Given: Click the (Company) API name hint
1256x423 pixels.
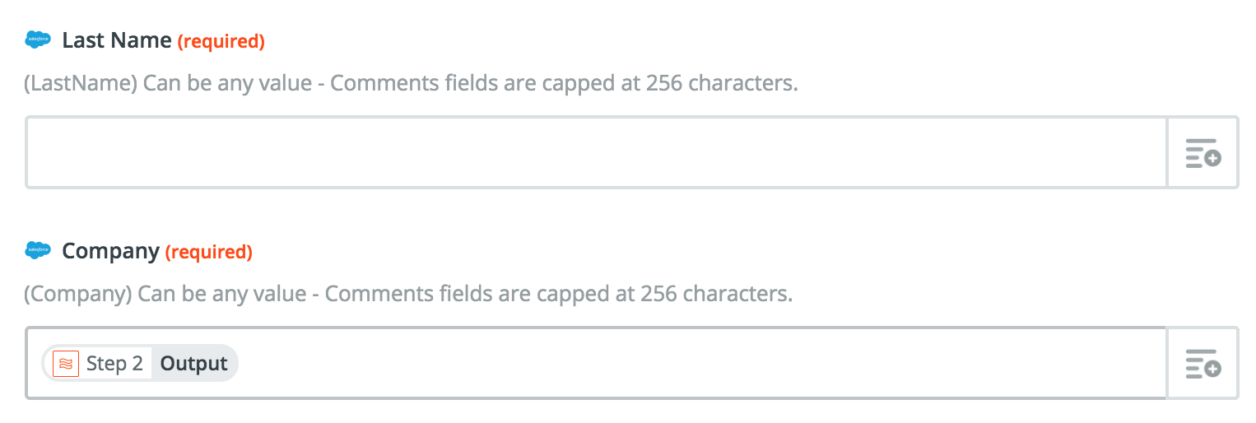Looking at the screenshot, I should tap(78, 295).
